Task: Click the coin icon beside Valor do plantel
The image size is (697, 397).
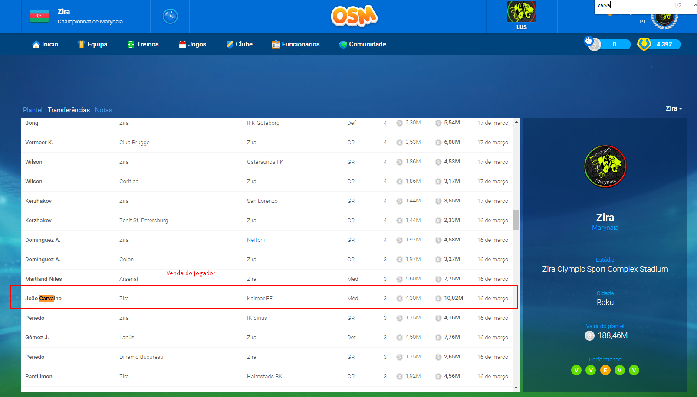Action: click(x=589, y=335)
